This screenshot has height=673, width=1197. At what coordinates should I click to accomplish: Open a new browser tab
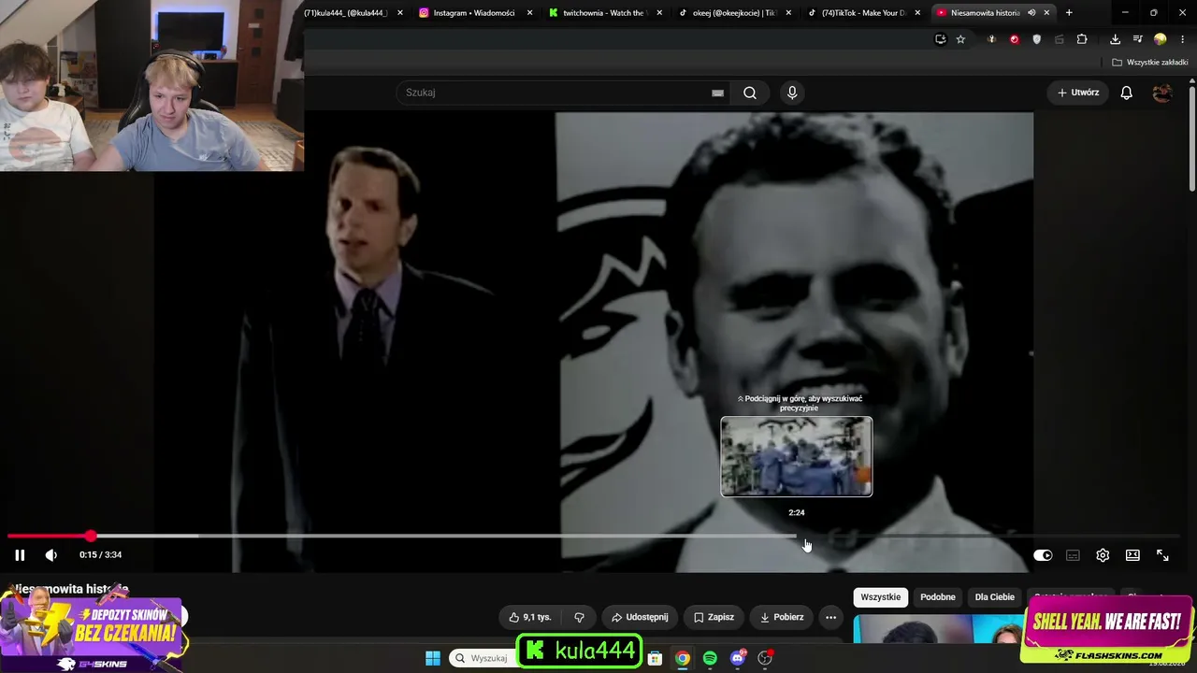pyautogui.click(x=1069, y=13)
